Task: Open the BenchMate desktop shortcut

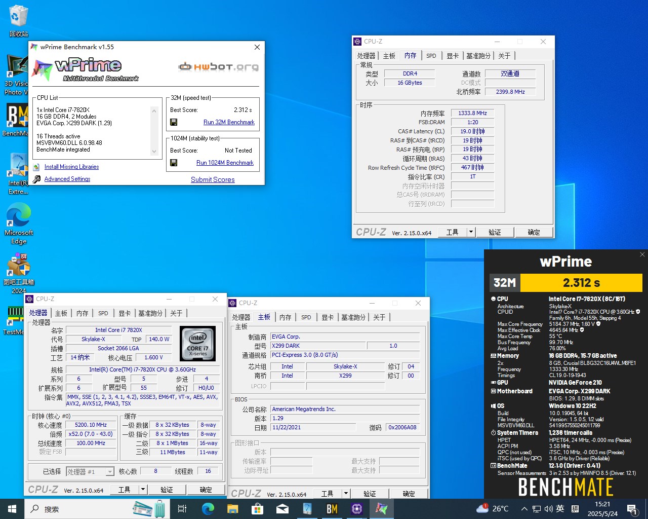Action: (17, 120)
